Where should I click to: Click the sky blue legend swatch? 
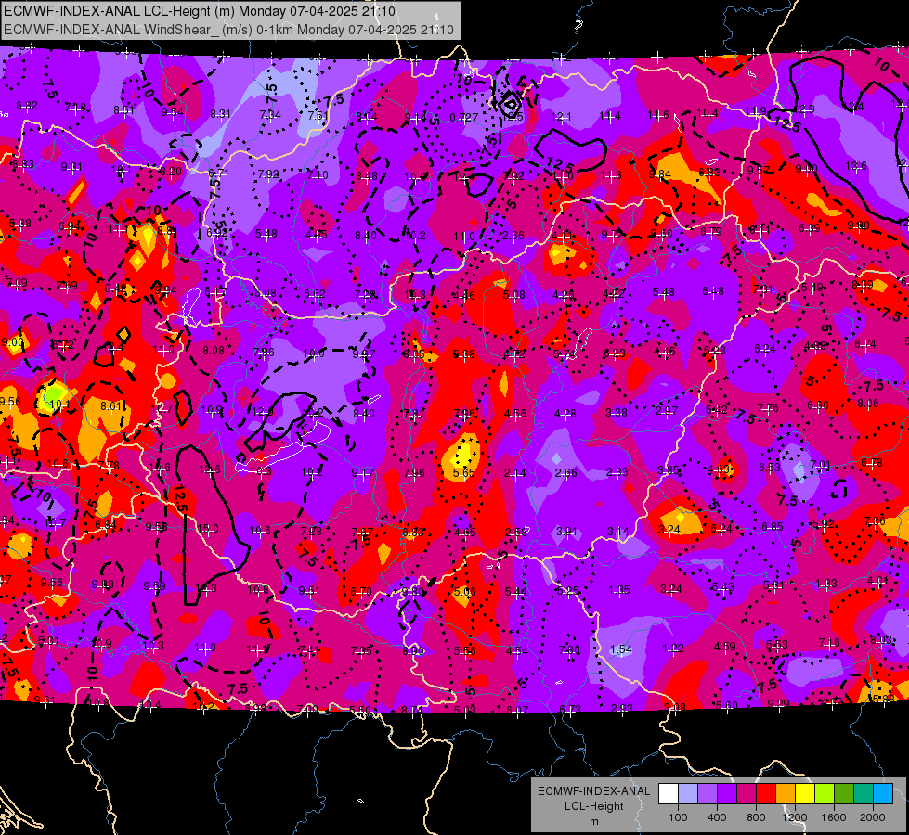883,794
